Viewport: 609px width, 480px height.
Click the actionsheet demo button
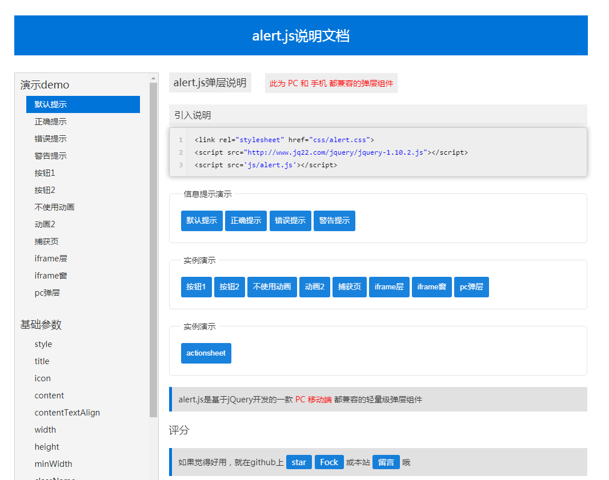[206, 353]
